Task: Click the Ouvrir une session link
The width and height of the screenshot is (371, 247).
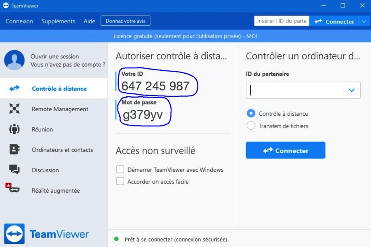Action: (55, 56)
